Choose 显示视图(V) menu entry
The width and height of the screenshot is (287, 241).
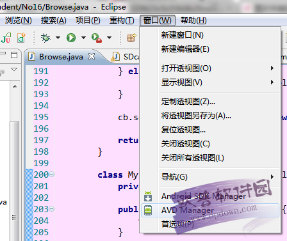210,82
